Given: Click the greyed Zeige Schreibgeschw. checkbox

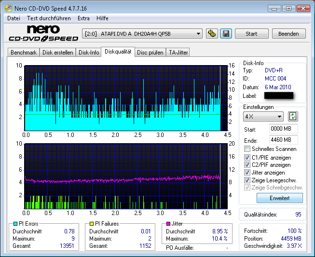Looking at the screenshot, I should click(x=247, y=188).
